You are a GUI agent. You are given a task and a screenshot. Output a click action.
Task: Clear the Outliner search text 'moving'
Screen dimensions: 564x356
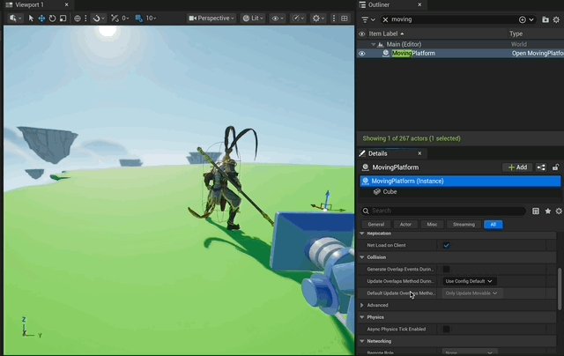pos(385,19)
